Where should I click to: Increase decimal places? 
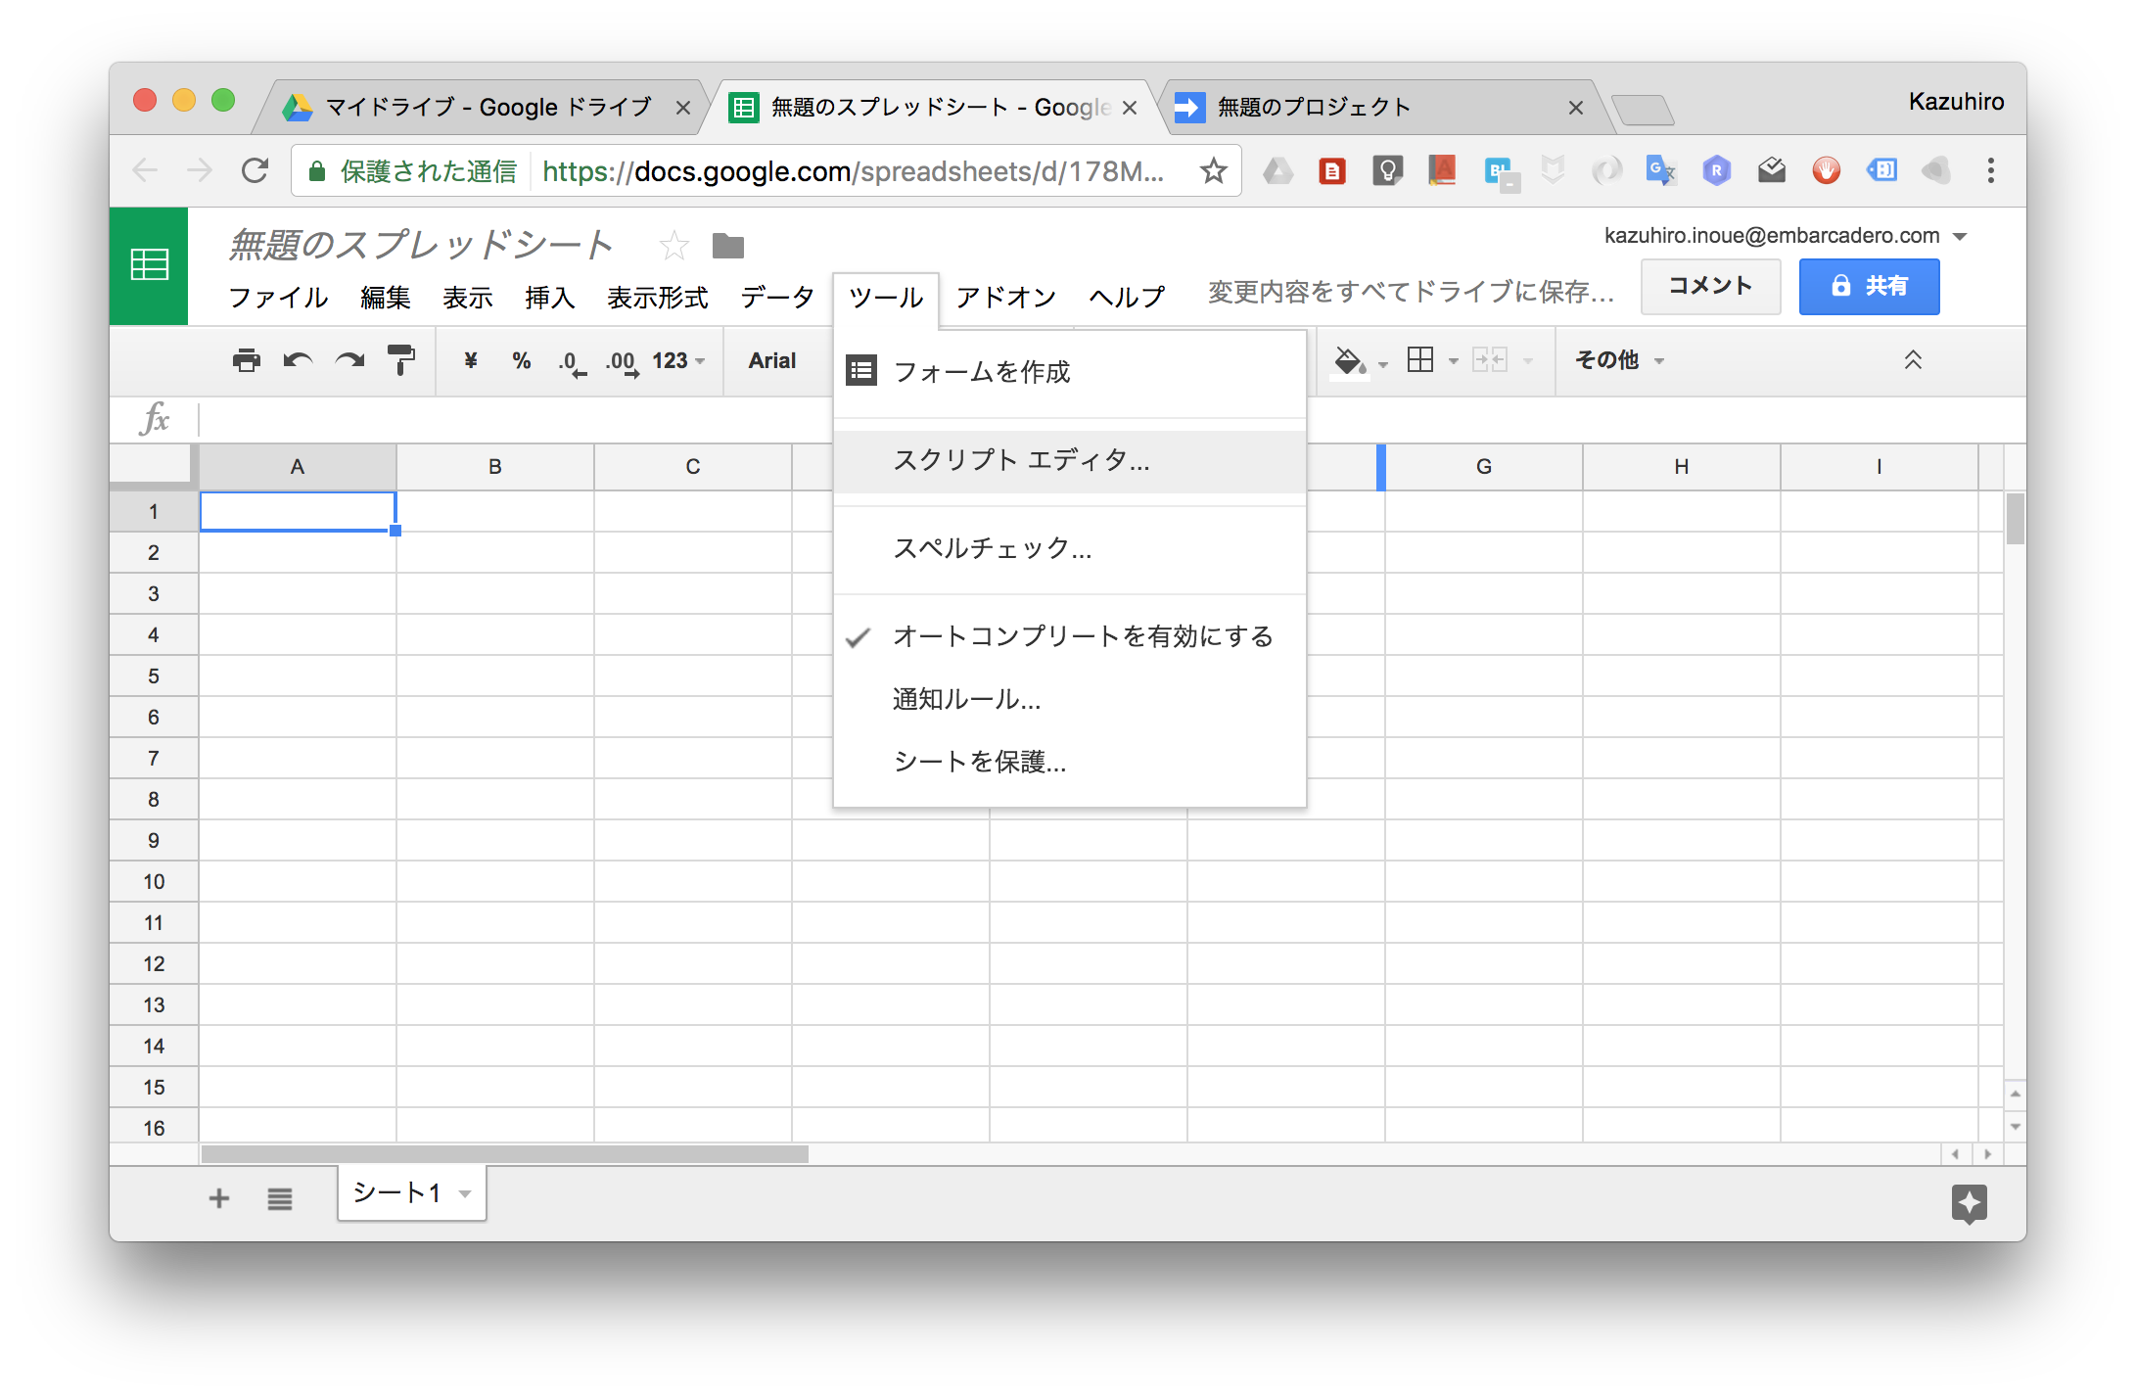(x=623, y=362)
